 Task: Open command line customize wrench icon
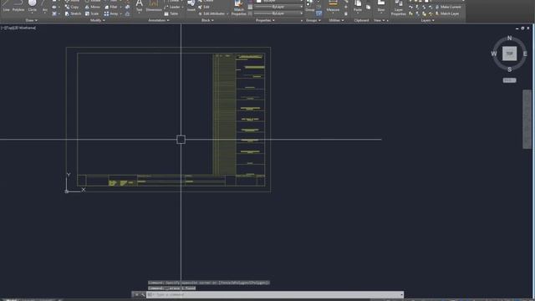(x=143, y=294)
